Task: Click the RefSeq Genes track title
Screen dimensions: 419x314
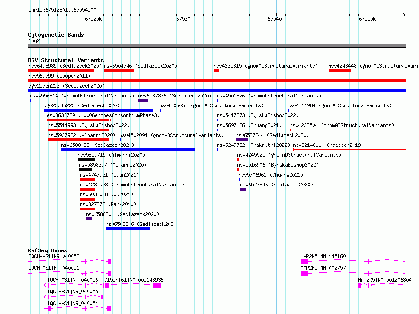Action: coord(48,250)
